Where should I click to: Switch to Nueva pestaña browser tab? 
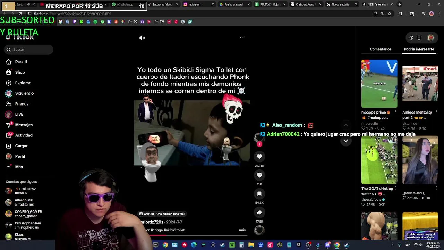(x=342, y=5)
